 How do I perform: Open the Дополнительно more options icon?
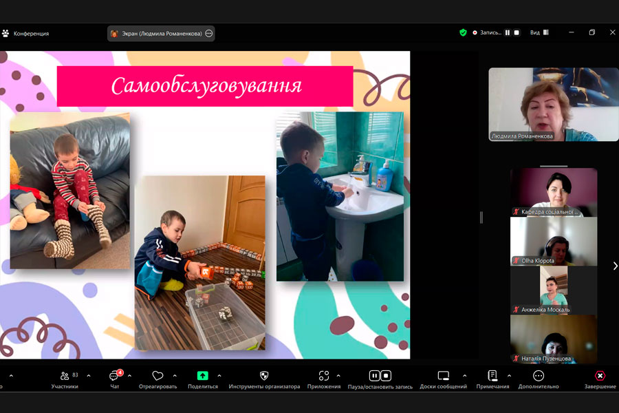click(x=539, y=375)
